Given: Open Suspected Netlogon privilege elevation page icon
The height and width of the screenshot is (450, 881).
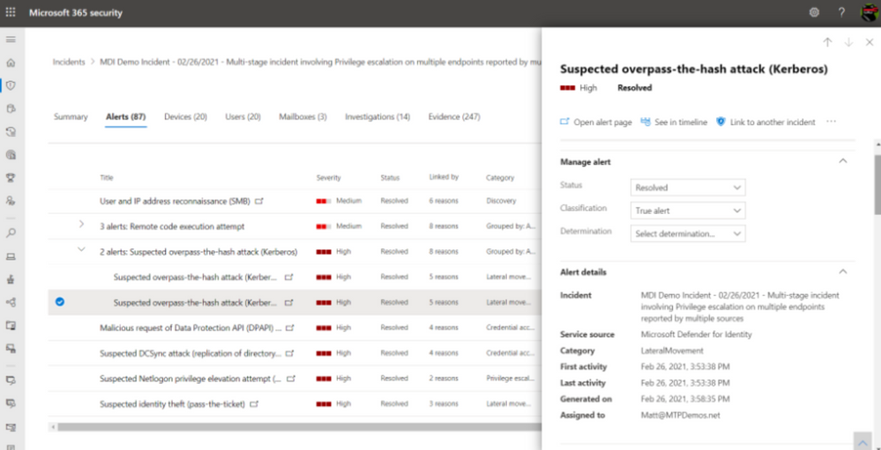Looking at the screenshot, I should tap(291, 379).
